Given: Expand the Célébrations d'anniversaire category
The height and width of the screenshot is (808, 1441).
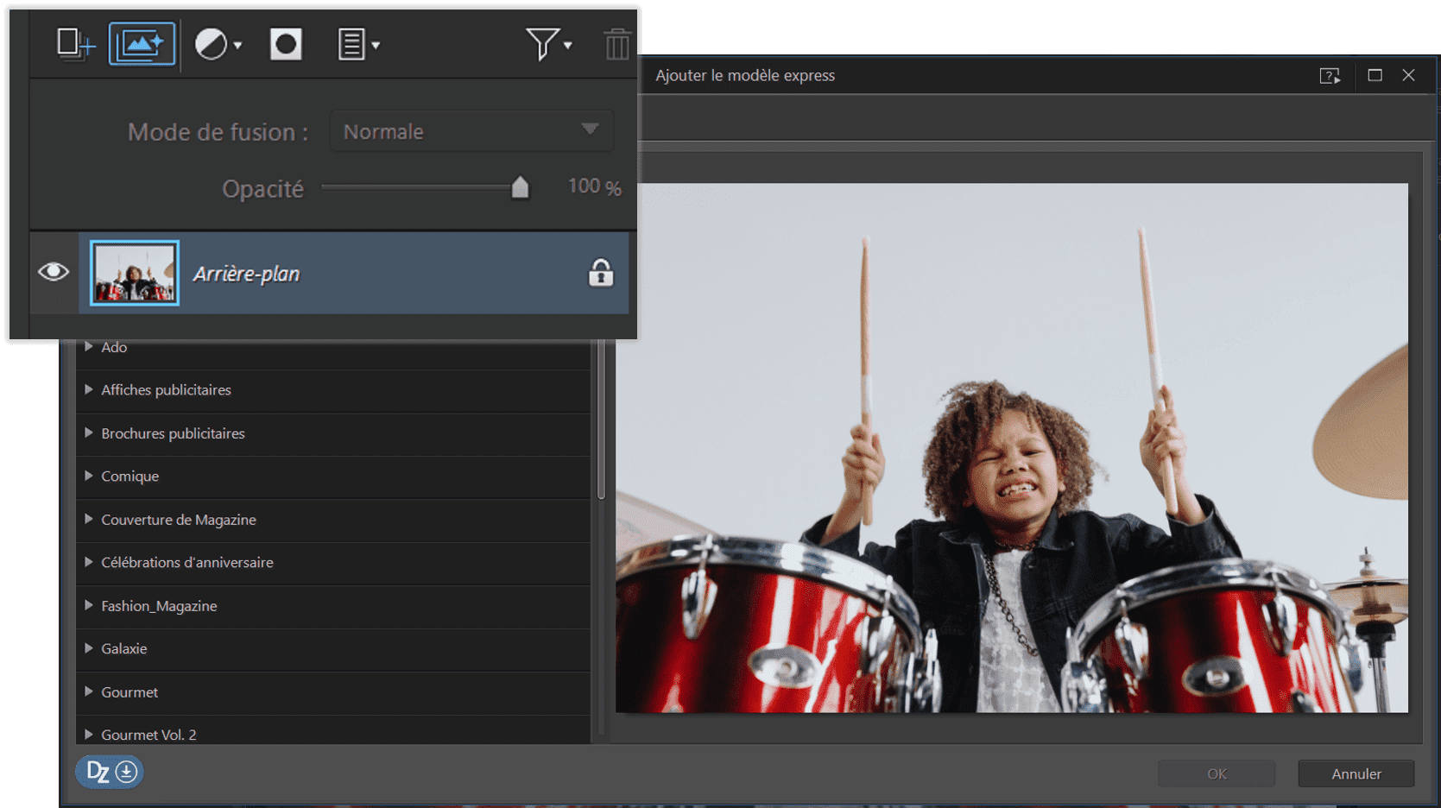Looking at the screenshot, I should pyautogui.click(x=88, y=562).
